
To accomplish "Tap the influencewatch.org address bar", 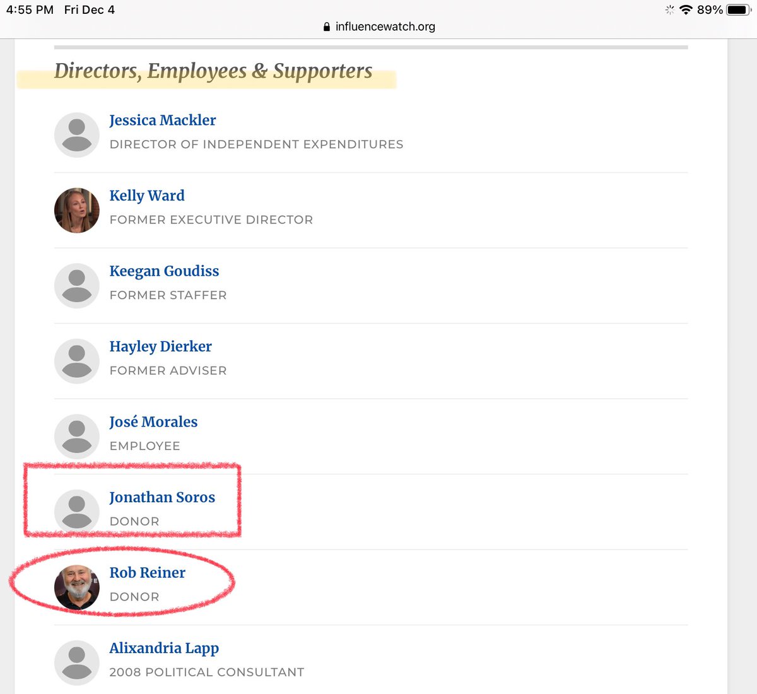I will (x=378, y=26).
